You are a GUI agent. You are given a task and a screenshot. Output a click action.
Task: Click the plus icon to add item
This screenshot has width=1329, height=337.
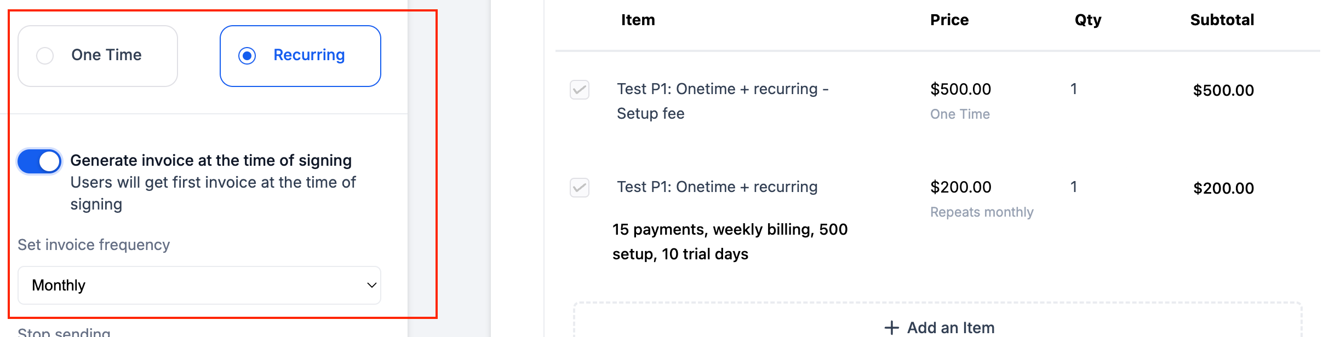tap(891, 328)
